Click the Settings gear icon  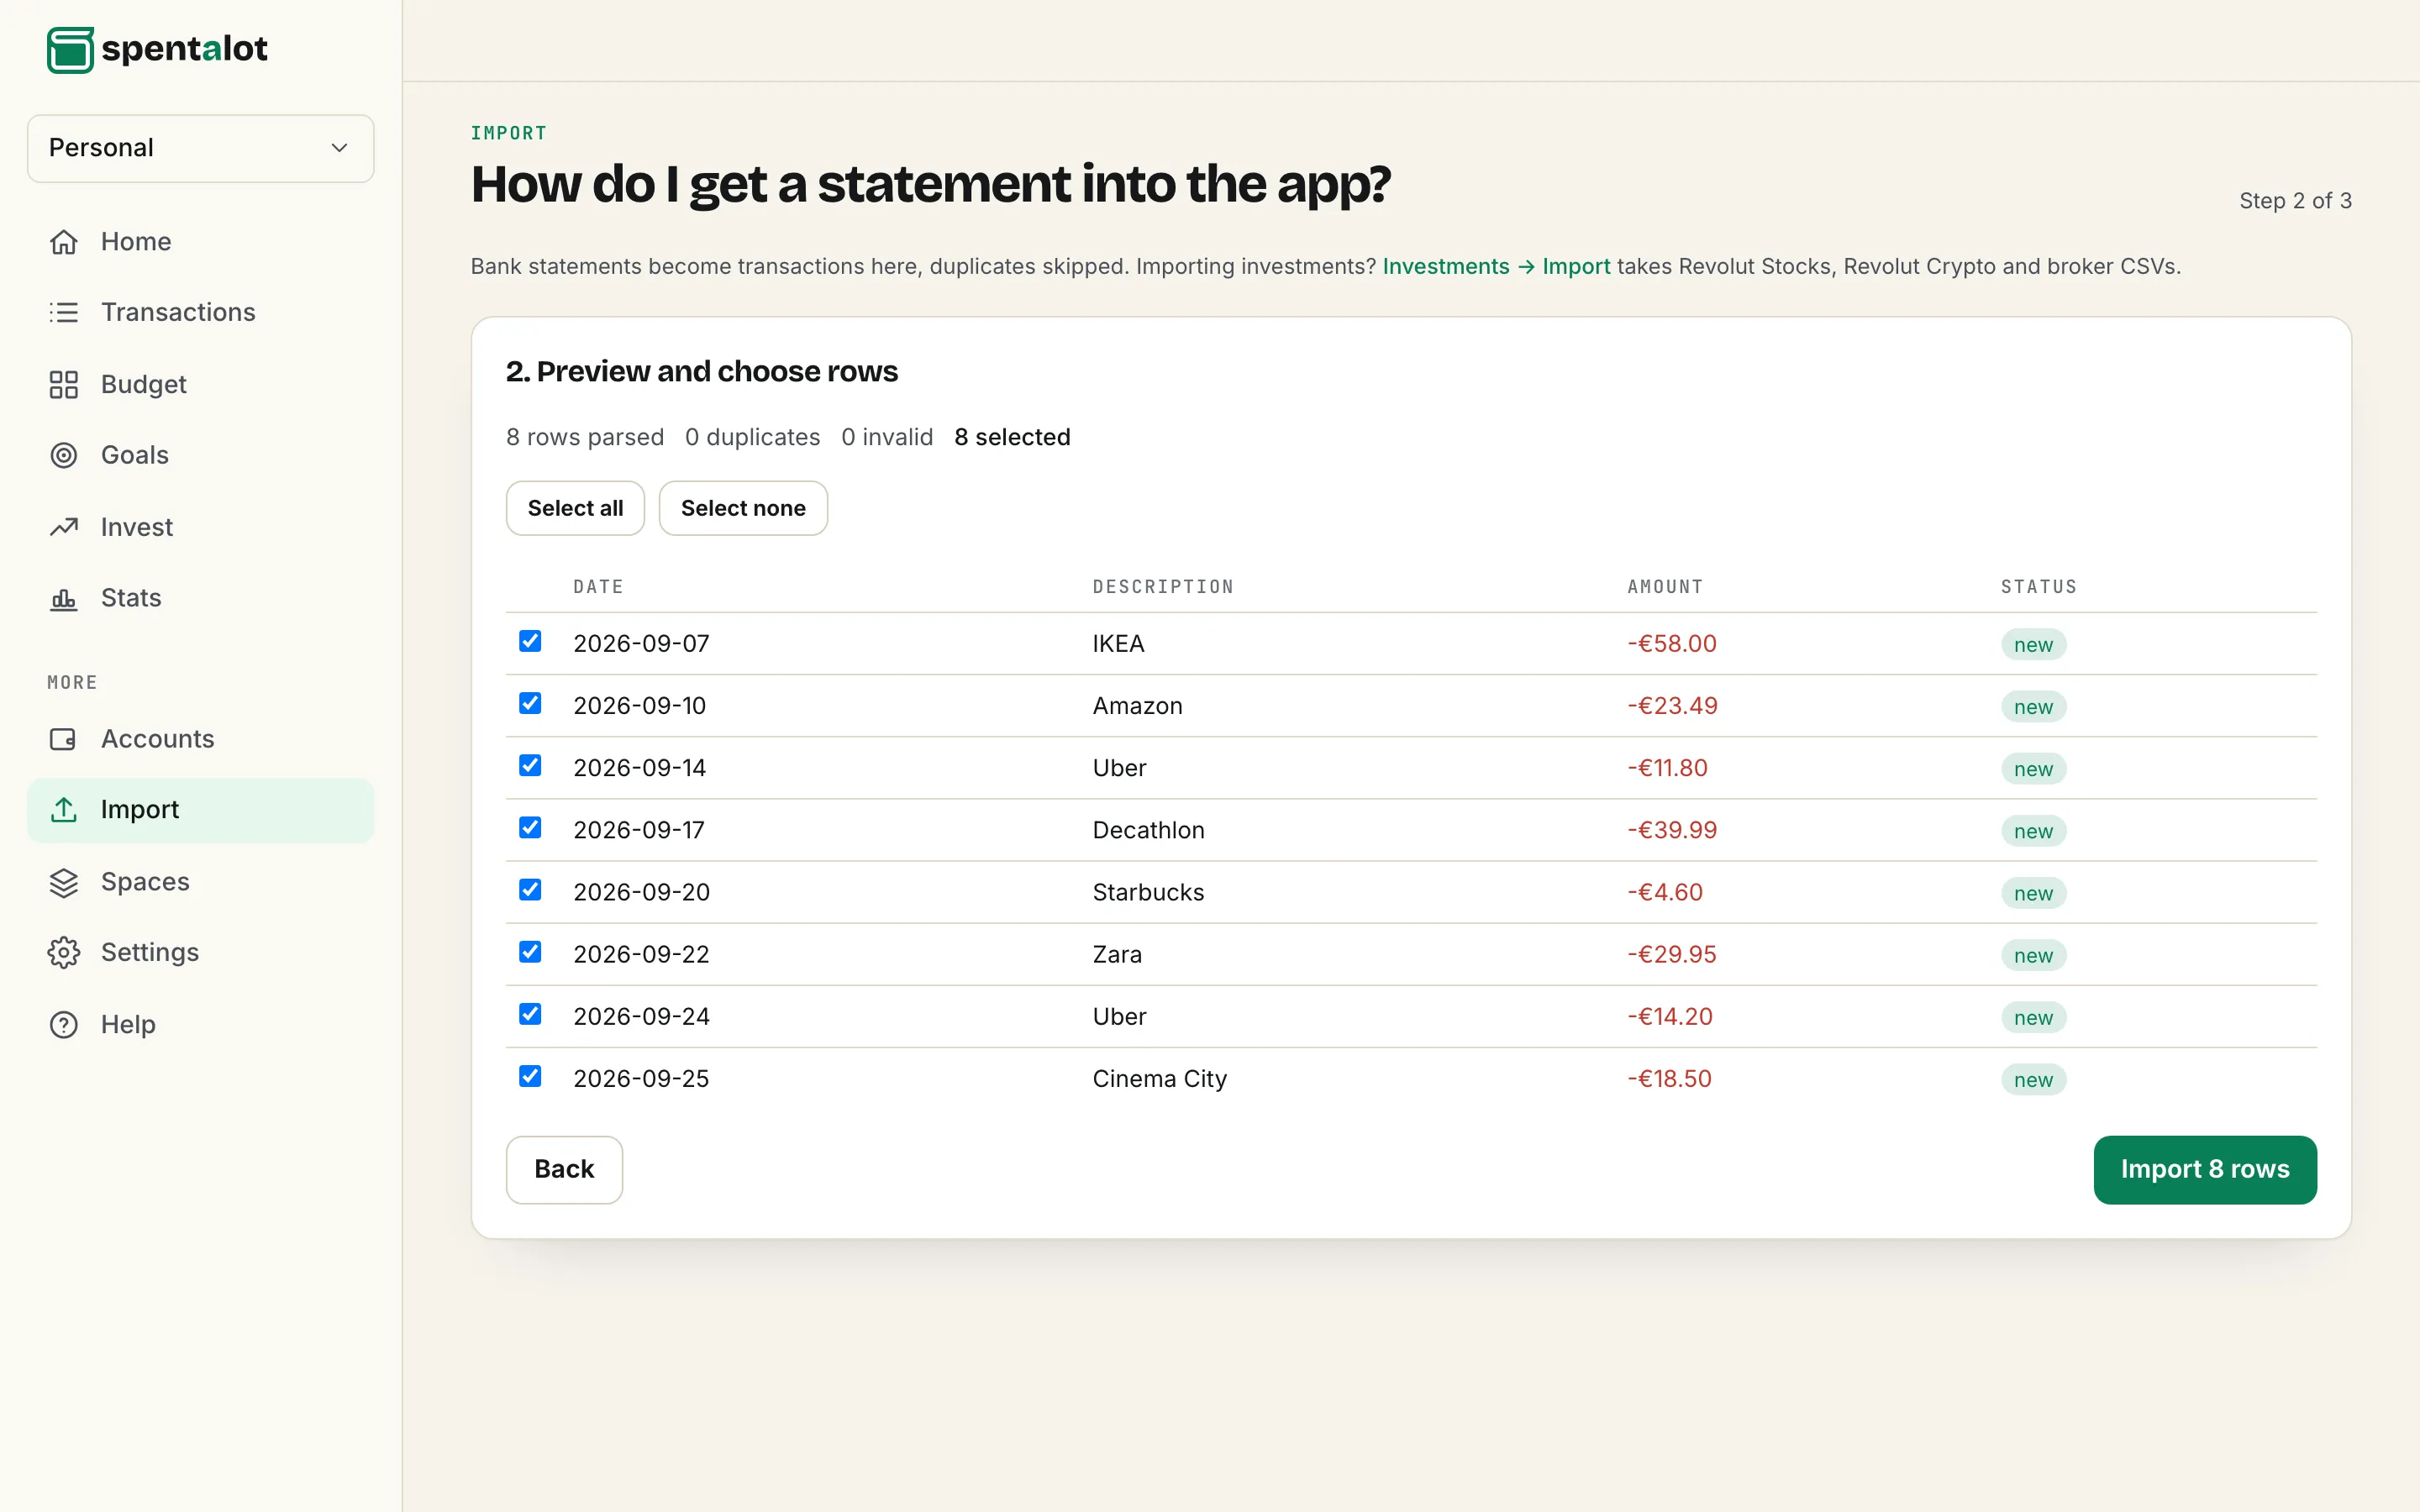64,952
